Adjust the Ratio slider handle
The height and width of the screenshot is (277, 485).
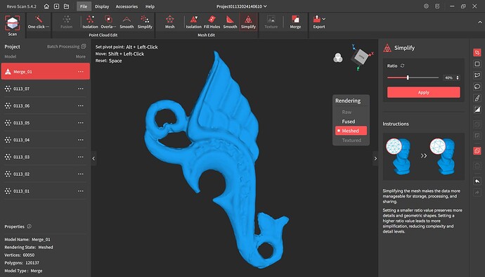(x=408, y=77)
